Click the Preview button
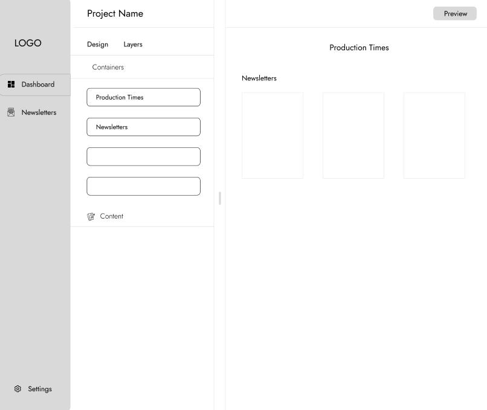This screenshot has height=410, width=487. 454,13
